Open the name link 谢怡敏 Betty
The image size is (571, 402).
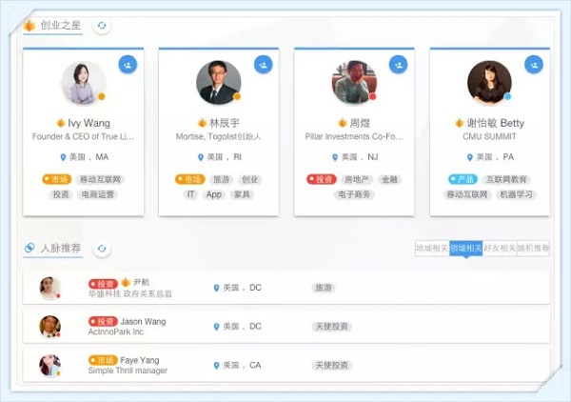click(x=496, y=123)
